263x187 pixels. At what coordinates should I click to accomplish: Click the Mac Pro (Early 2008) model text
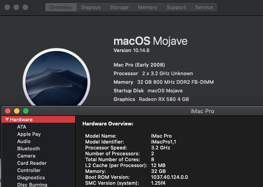(x=139, y=65)
